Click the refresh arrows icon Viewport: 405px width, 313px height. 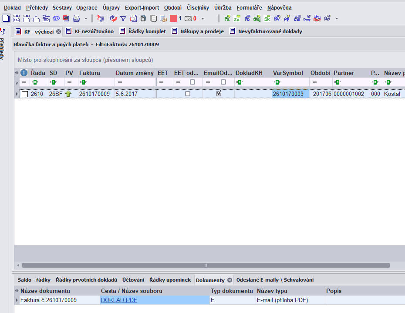pyautogui.click(x=113, y=18)
